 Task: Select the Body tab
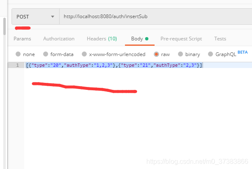[x=140, y=39]
